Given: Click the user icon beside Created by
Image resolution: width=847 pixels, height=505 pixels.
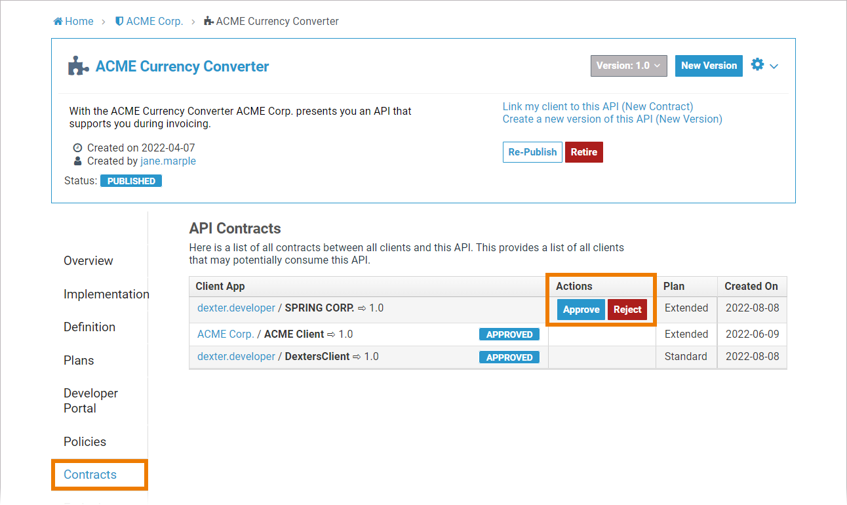Looking at the screenshot, I should click(78, 161).
